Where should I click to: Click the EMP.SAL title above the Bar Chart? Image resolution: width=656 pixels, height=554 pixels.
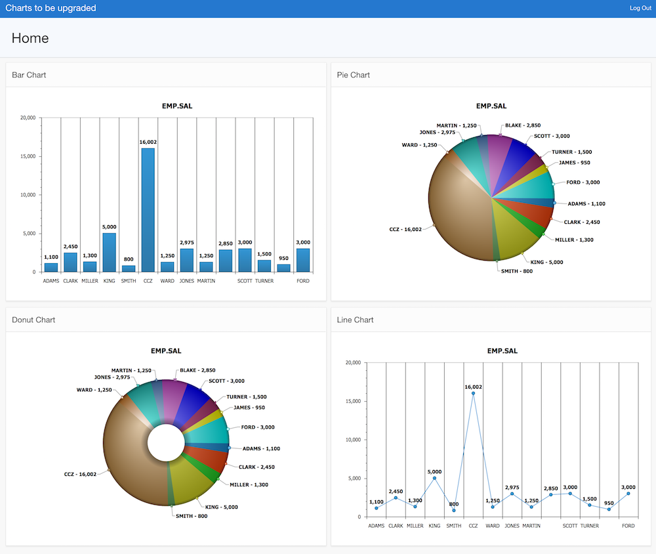[x=177, y=105]
